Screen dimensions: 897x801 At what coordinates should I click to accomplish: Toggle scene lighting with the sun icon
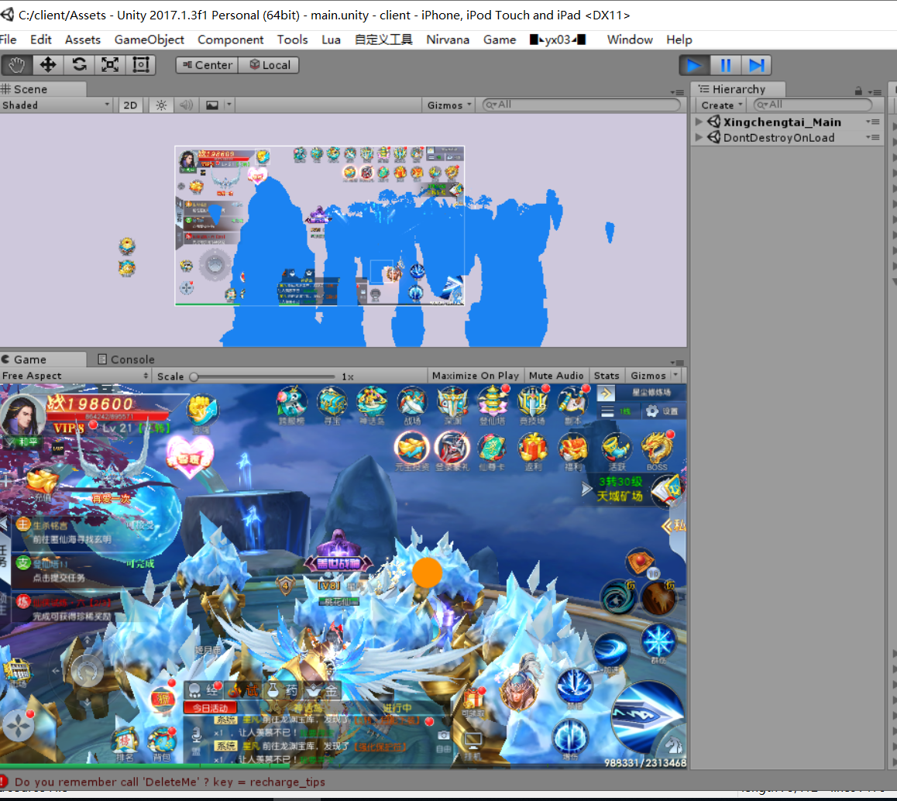point(160,105)
